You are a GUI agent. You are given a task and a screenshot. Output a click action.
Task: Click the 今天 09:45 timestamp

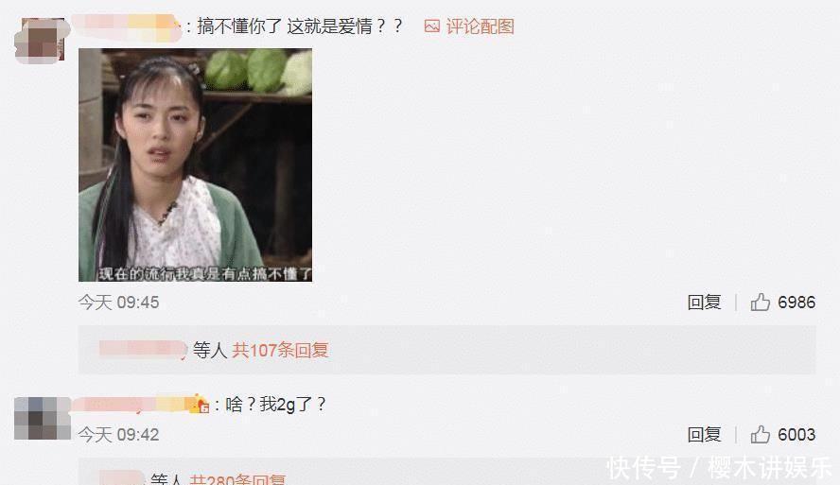click(x=118, y=303)
